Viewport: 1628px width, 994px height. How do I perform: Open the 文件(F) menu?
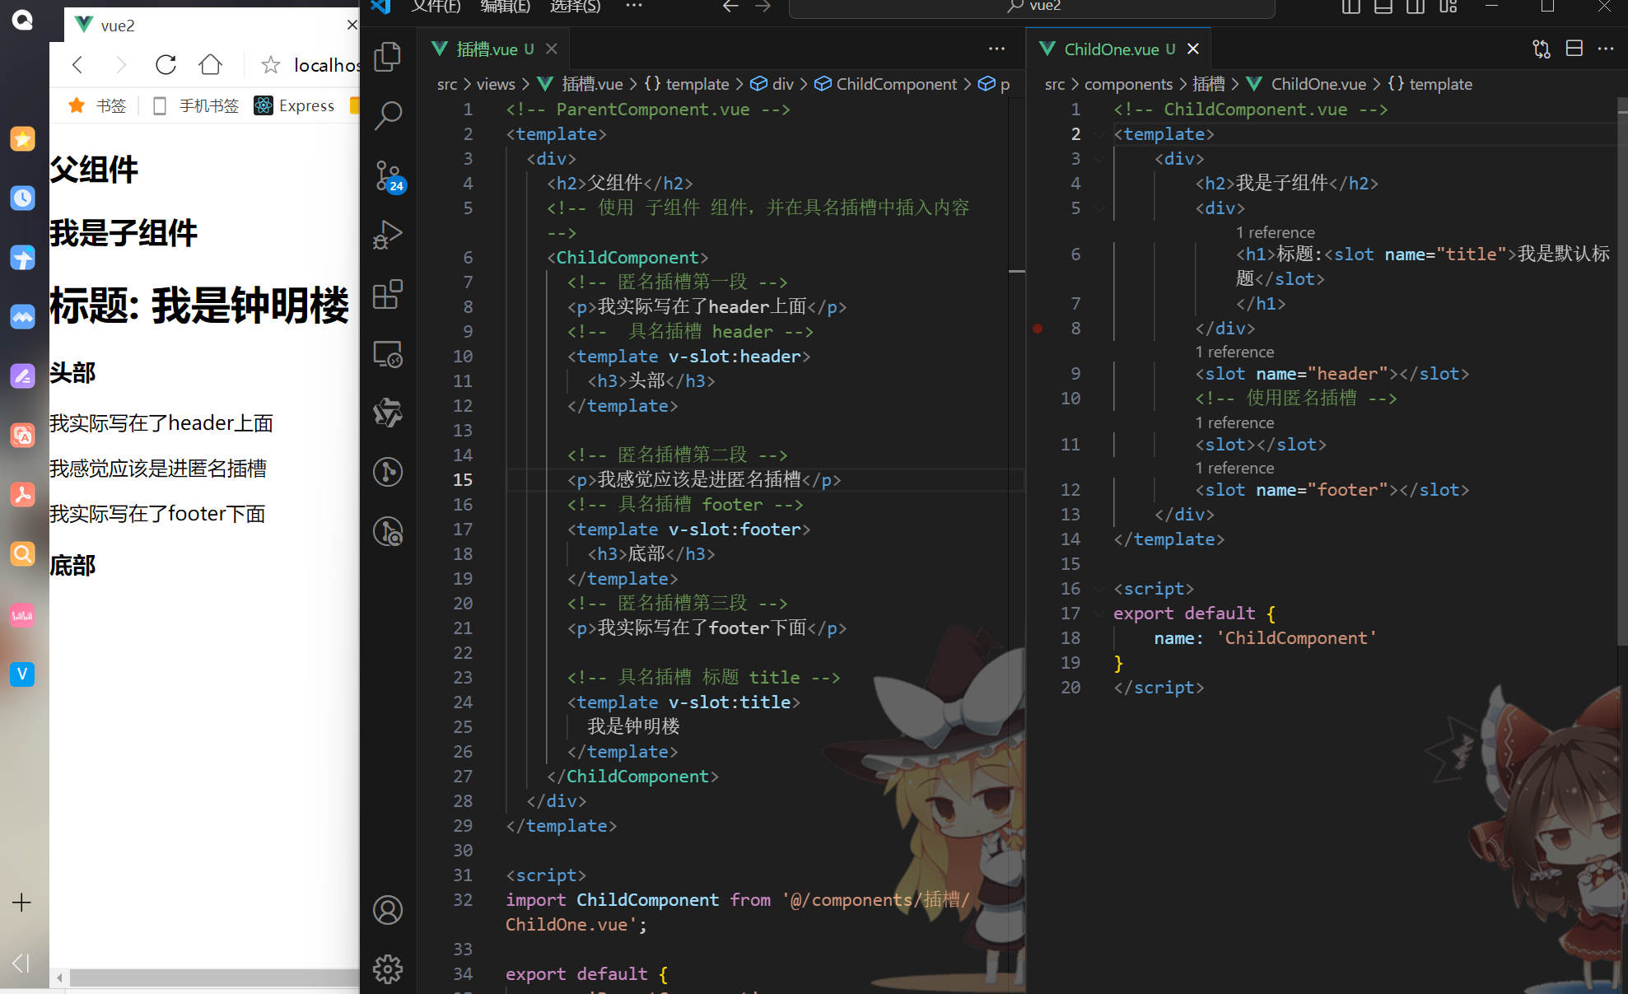click(436, 7)
